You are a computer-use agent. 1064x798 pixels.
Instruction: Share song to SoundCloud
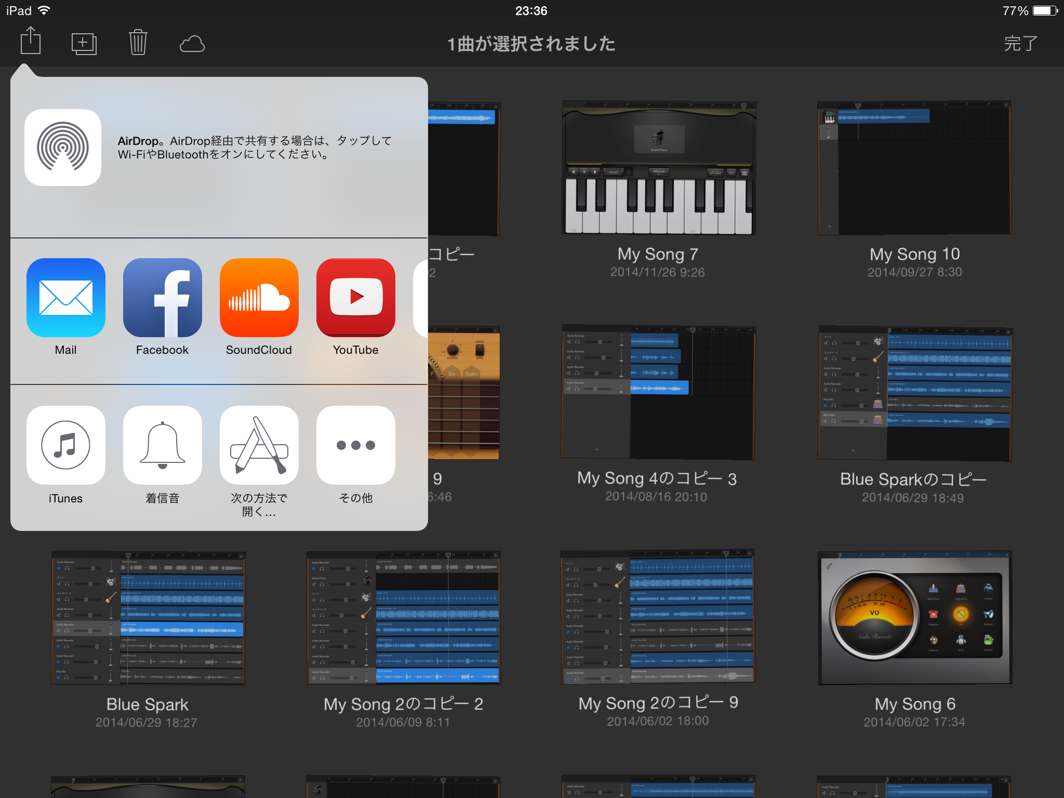point(259,298)
